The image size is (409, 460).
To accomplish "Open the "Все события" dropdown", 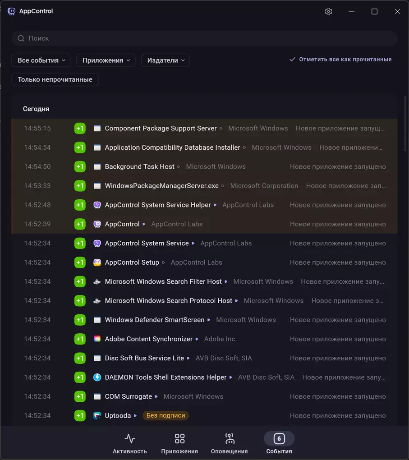I will tap(41, 60).
